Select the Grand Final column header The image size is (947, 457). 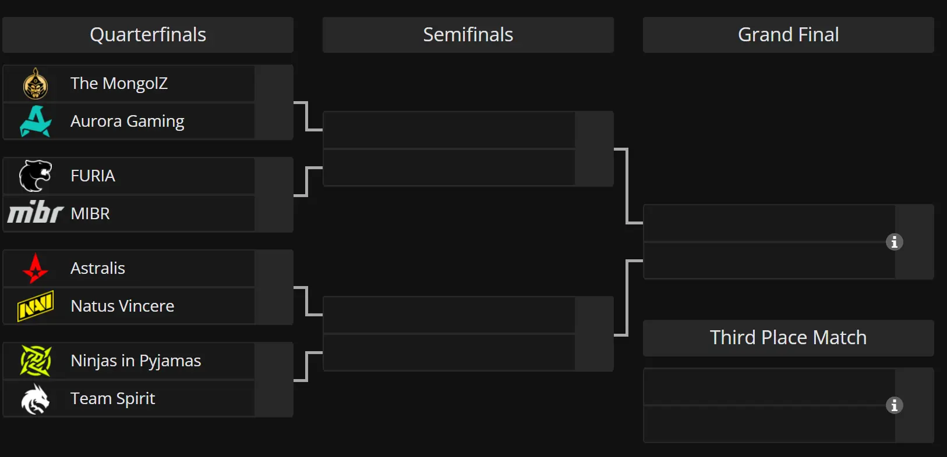pos(789,35)
